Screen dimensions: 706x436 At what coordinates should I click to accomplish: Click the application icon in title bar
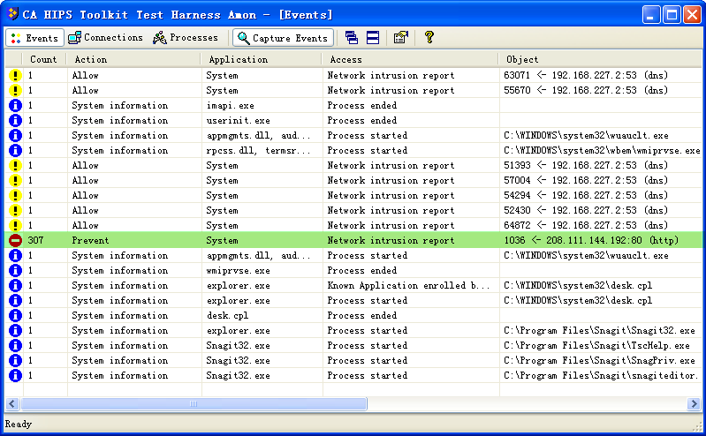[13, 14]
